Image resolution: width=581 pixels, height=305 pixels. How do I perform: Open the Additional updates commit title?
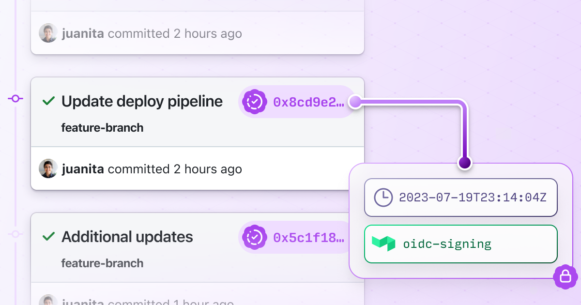click(127, 237)
